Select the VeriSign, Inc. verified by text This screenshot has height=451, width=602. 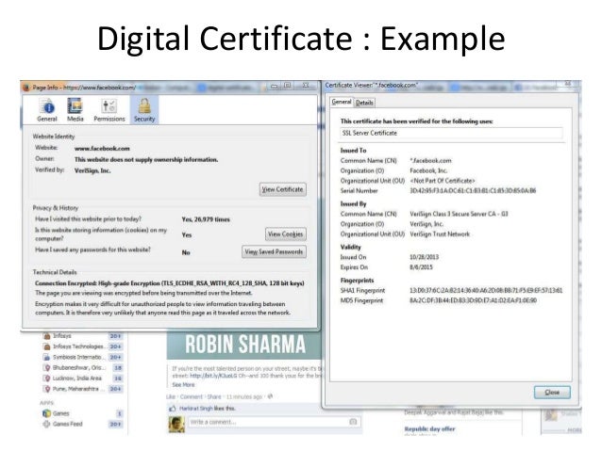tap(92, 171)
